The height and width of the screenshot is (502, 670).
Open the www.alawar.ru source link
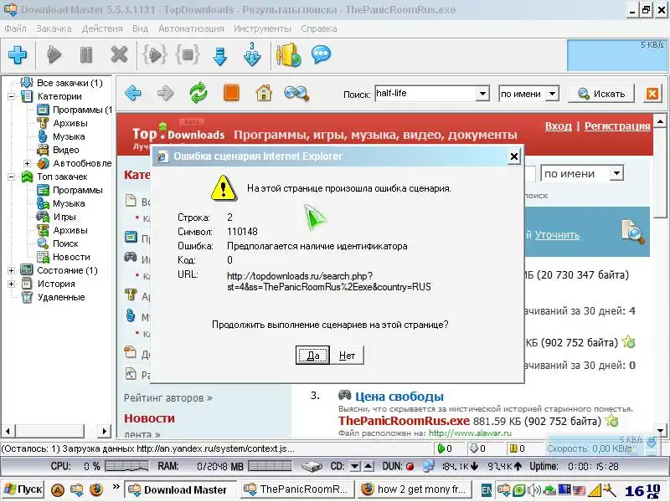click(470, 433)
